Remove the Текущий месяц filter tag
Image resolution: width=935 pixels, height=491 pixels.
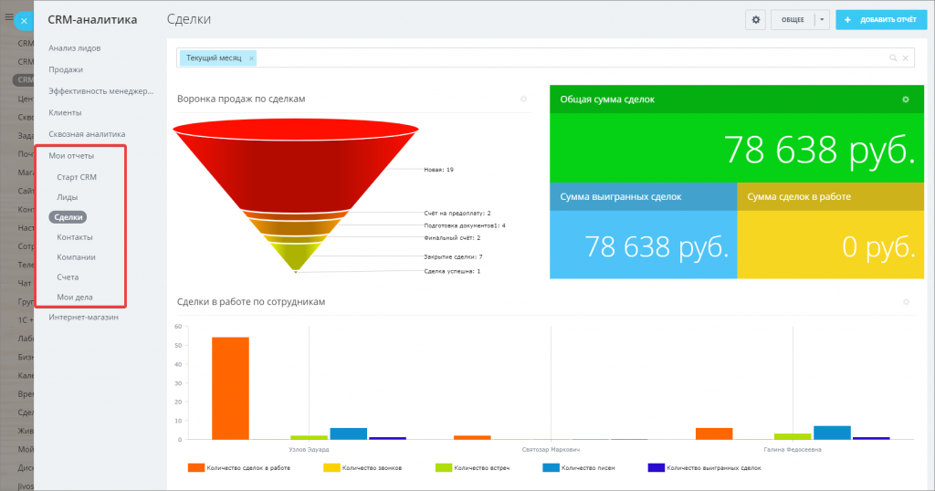[x=251, y=58]
